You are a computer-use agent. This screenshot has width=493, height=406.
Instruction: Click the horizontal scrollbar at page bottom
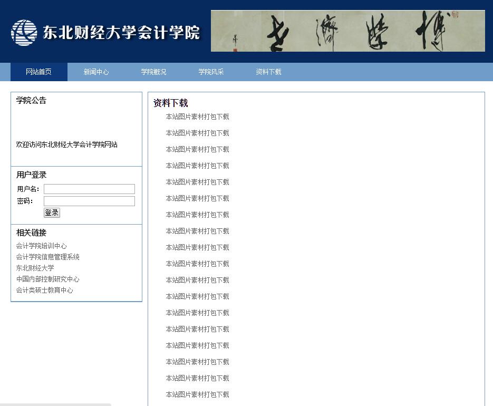pos(55,404)
